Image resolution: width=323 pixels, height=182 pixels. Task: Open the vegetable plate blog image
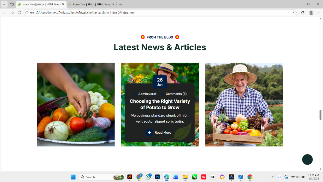click(x=76, y=104)
